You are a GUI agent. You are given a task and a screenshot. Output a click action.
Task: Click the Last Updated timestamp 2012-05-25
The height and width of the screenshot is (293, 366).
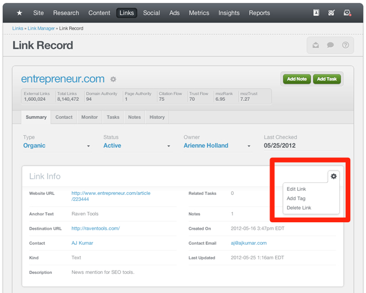[x=257, y=258]
